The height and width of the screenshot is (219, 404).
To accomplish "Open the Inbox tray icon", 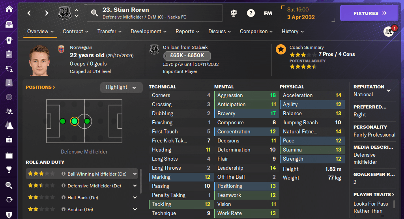I will pos(9,24).
